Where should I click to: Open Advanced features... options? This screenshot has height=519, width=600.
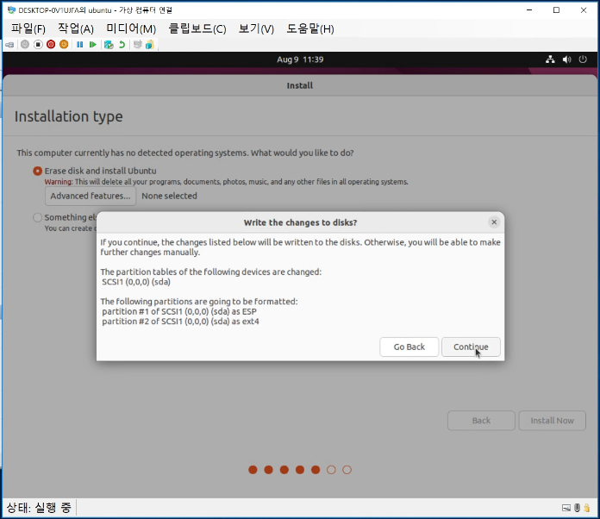tap(91, 196)
